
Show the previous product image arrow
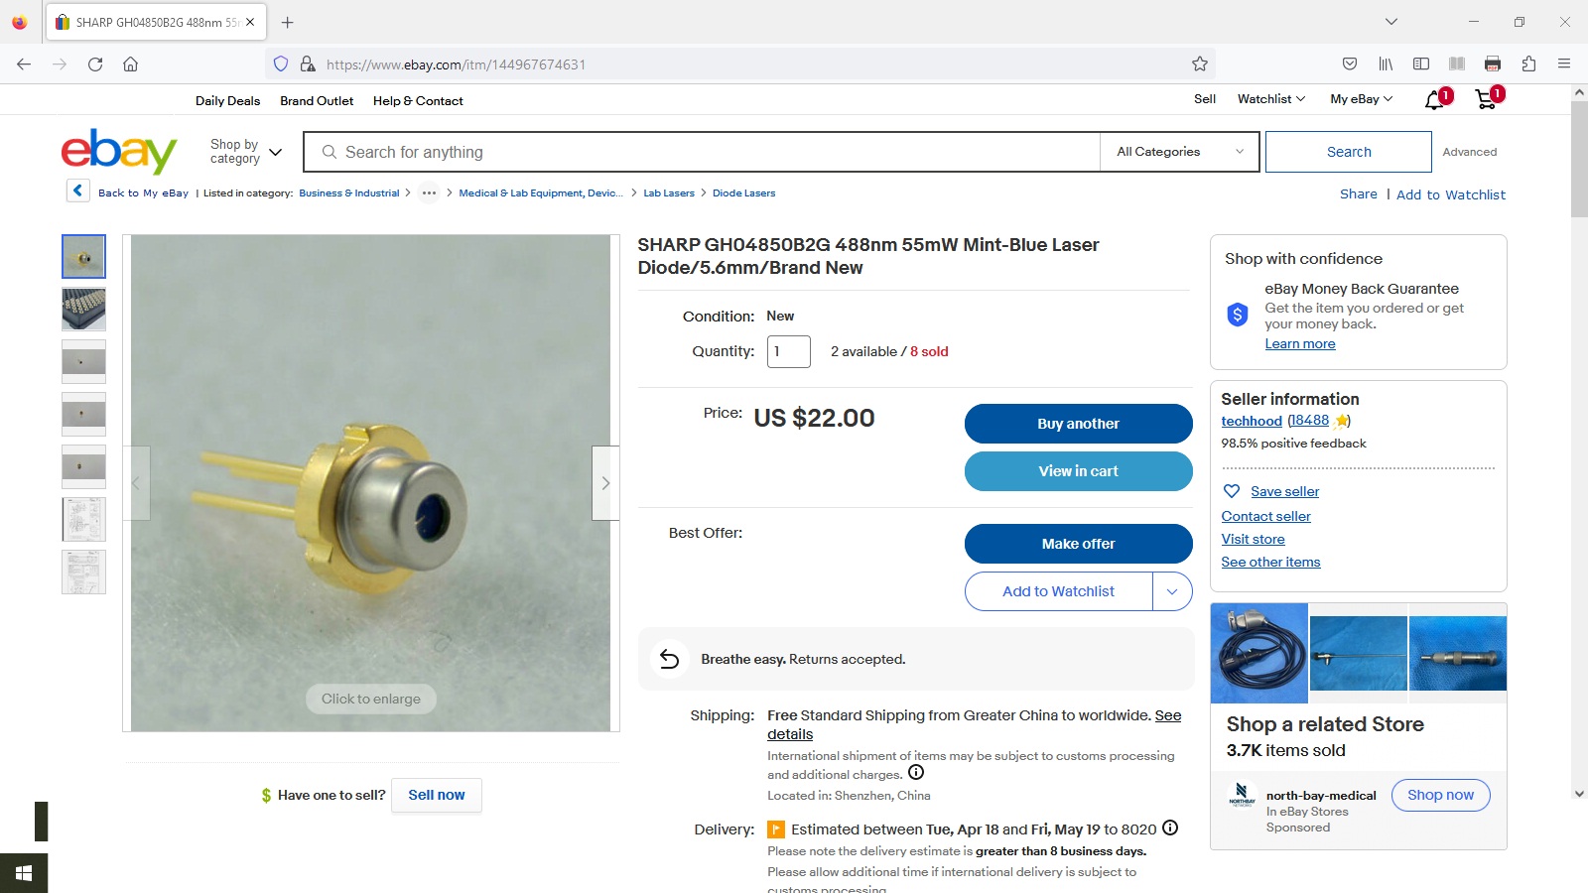[137, 483]
